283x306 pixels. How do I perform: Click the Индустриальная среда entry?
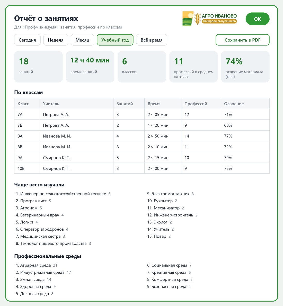(x=43, y=272)
